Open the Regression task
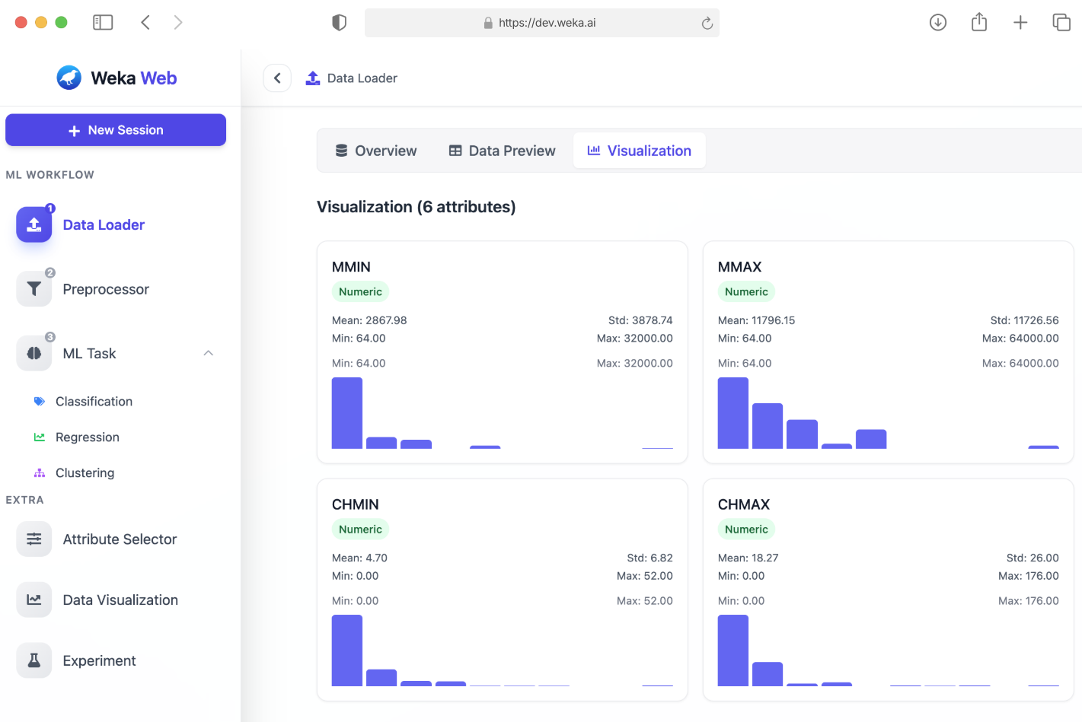1082x722 pixels. (x=87, y=437)
